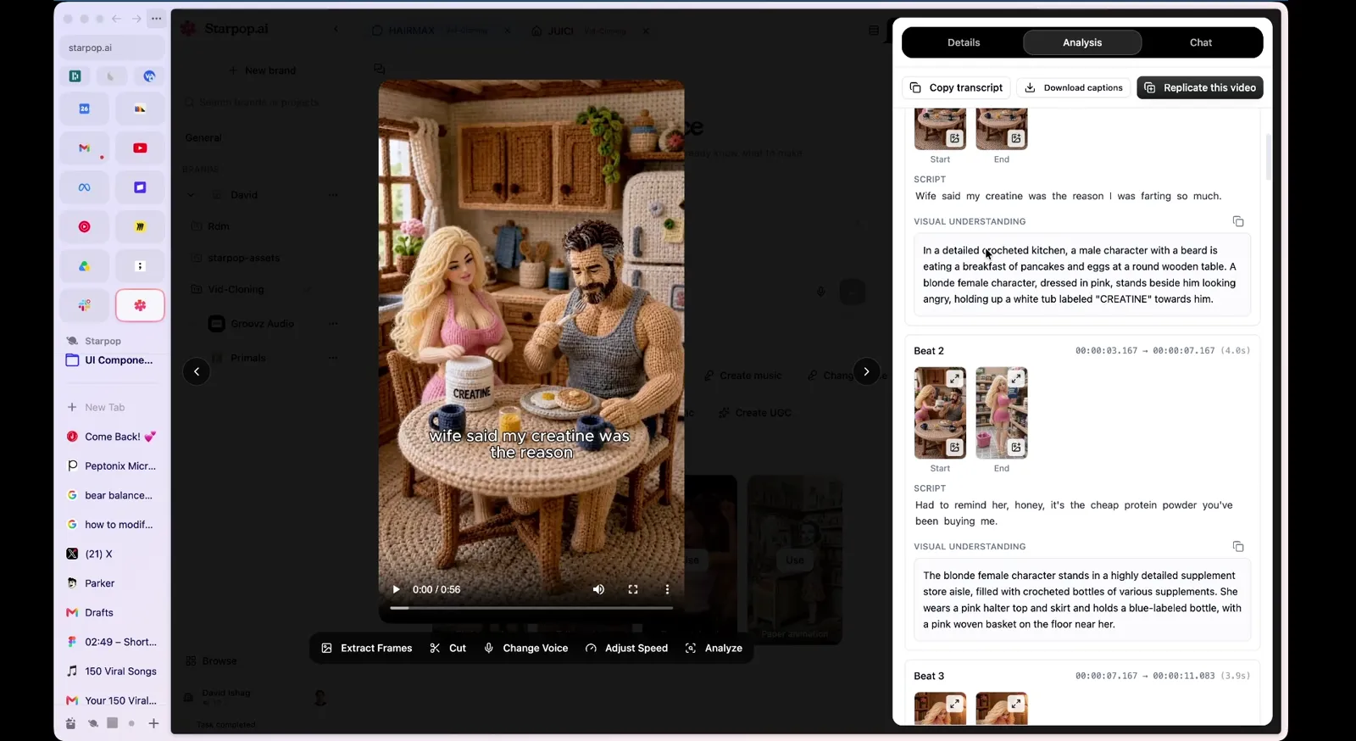The image size is (1356, 741).
Task: Open the how to modif... tab
Action: [x=112, y=525]
